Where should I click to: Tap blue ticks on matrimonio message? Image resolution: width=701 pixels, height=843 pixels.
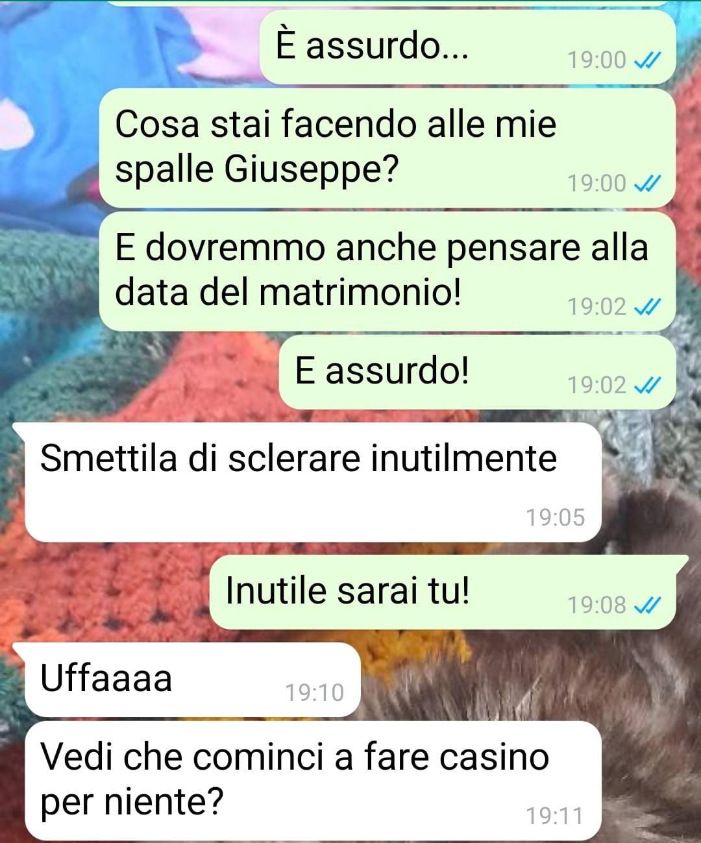click(646, 306)
